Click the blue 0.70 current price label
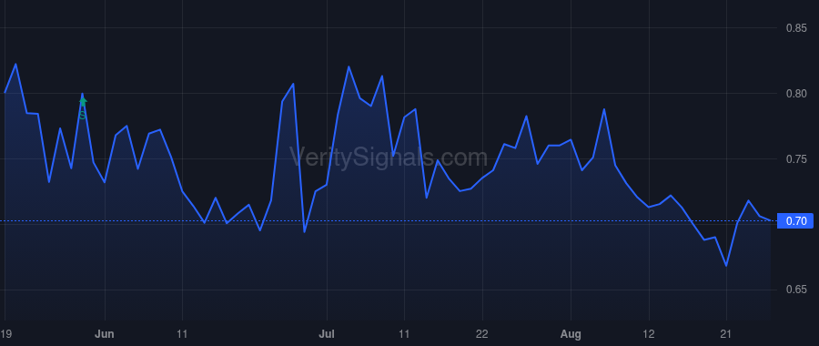Image resolution: width=819 pixels, height=346 pixels. [795, 221]
